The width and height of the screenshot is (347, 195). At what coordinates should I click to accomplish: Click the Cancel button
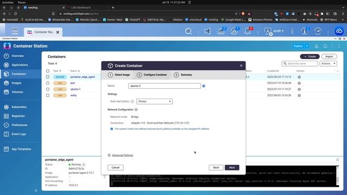point(115,167)
